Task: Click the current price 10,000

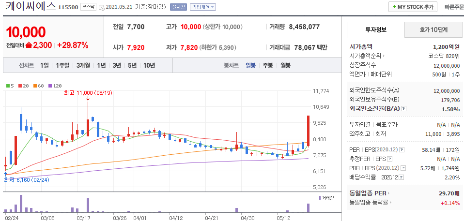Action: [x=26, y=32]
